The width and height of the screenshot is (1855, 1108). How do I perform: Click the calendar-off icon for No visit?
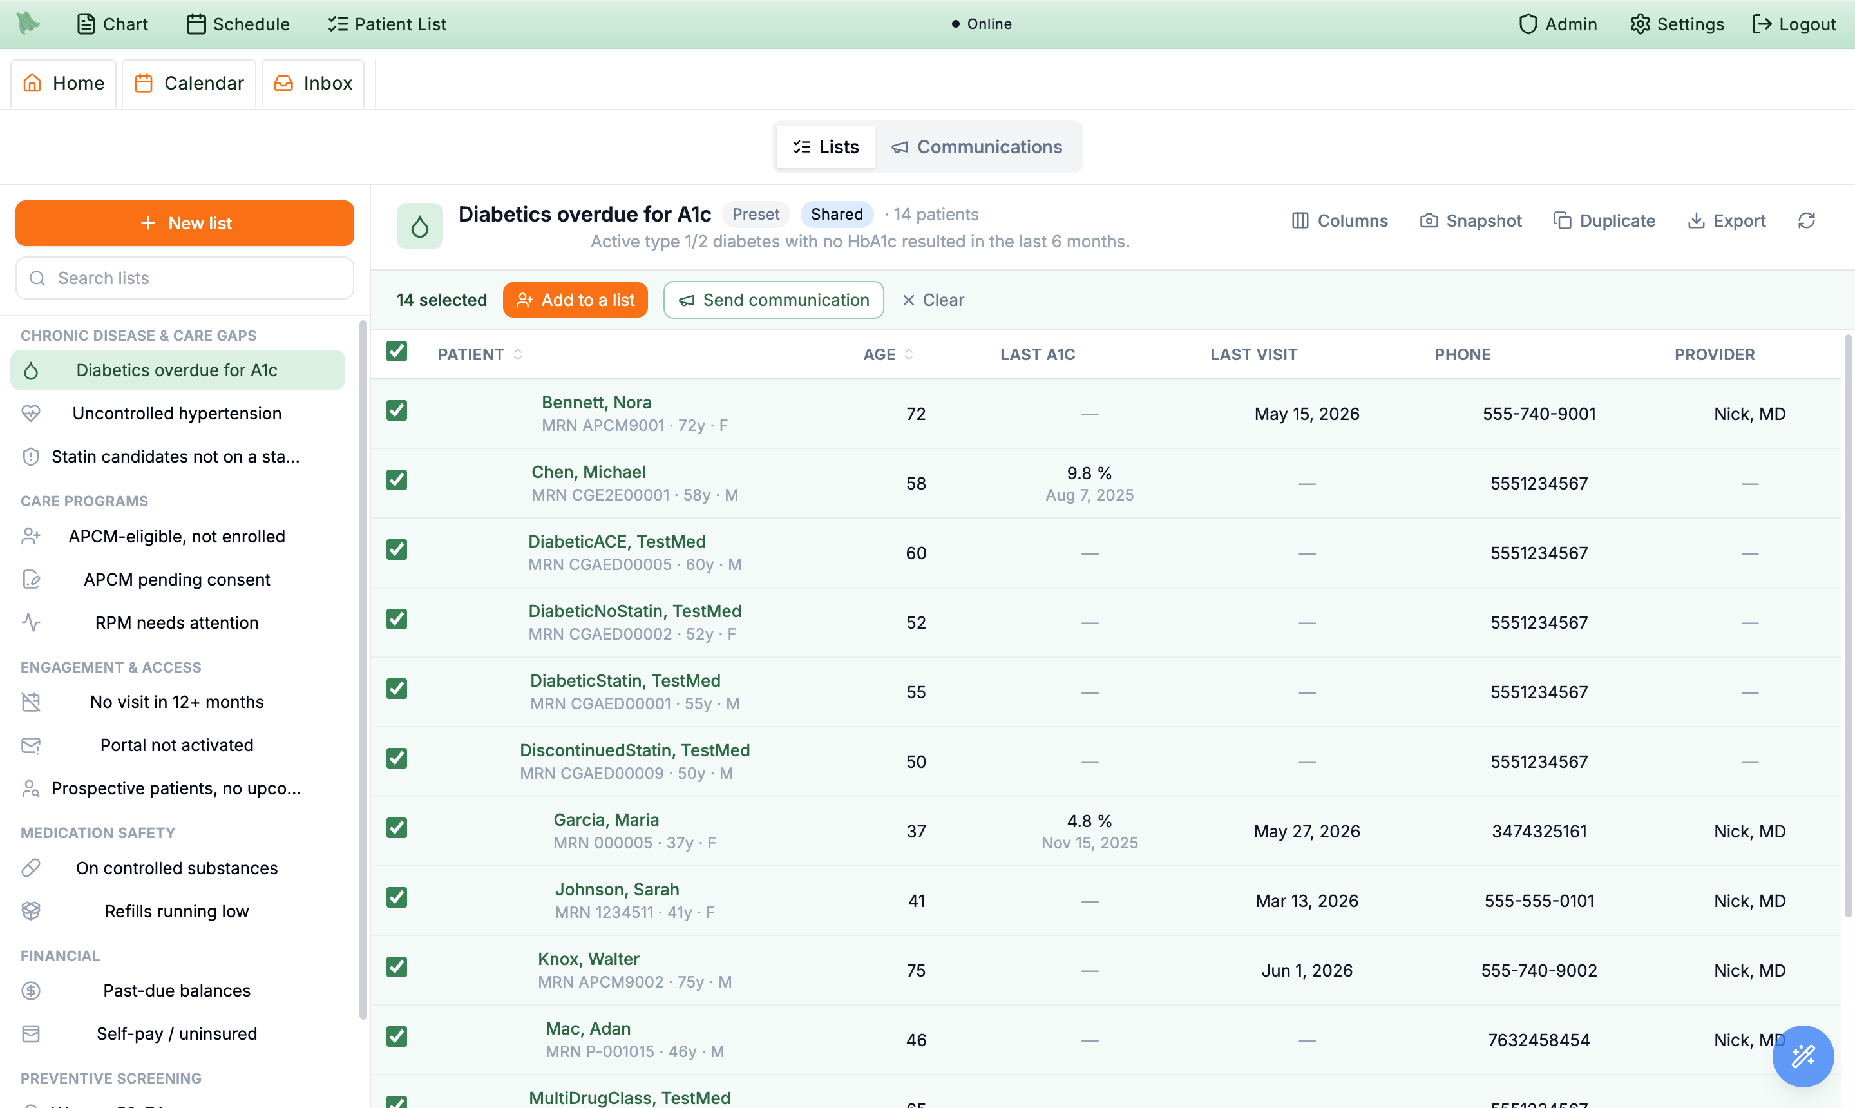pos(31,702)
